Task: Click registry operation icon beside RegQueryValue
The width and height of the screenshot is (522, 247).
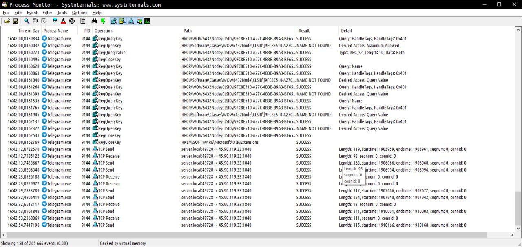Action: pyautogui.click(x=95, y=52)
